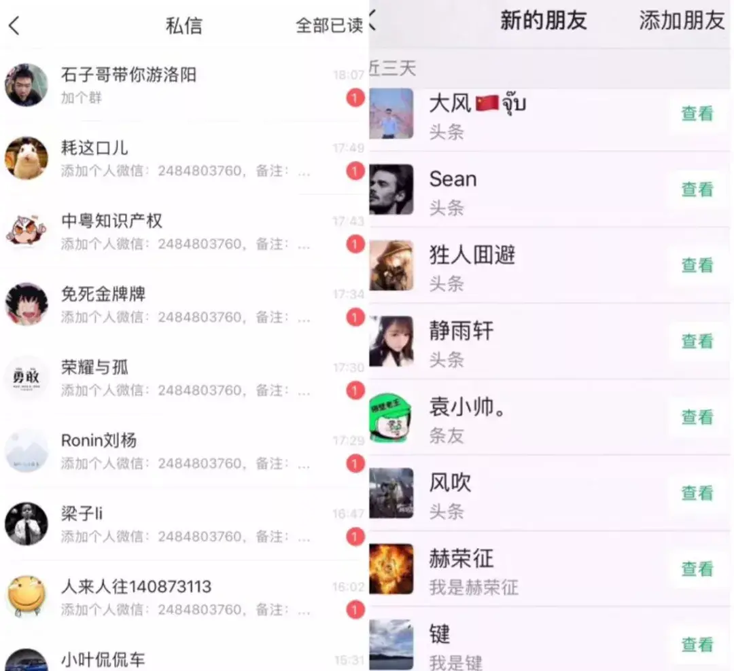Tap 添加朋友 in the header
This screenshot has width=734, height=671.
682,21
